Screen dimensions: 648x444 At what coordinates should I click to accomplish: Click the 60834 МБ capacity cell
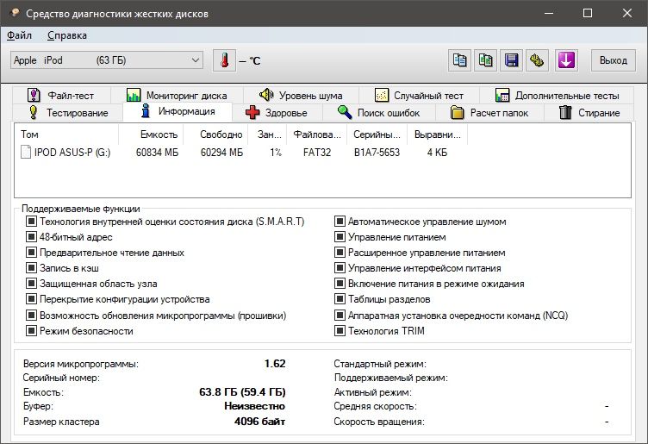point(157,153)
